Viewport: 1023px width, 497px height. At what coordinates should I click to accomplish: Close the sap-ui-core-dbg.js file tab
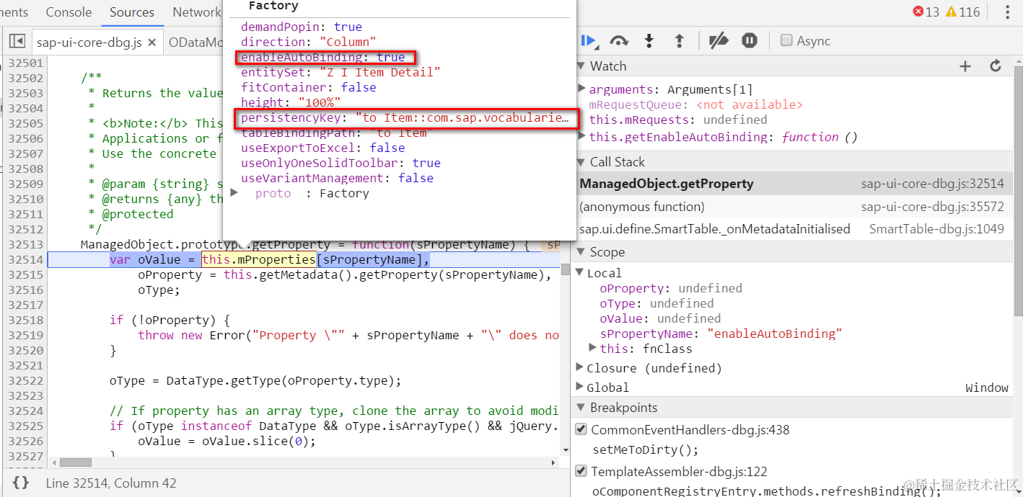pos(152,42)
